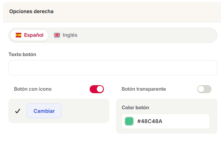Focus the Texto botón input field
Screen dimensions: 221x142
(113, 68)
